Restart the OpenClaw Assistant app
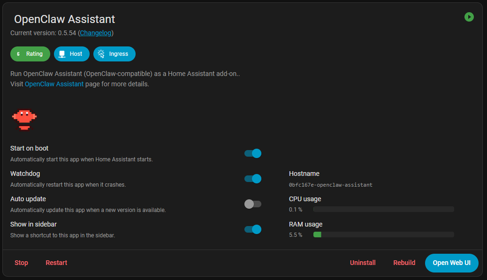 coord(56,263)
